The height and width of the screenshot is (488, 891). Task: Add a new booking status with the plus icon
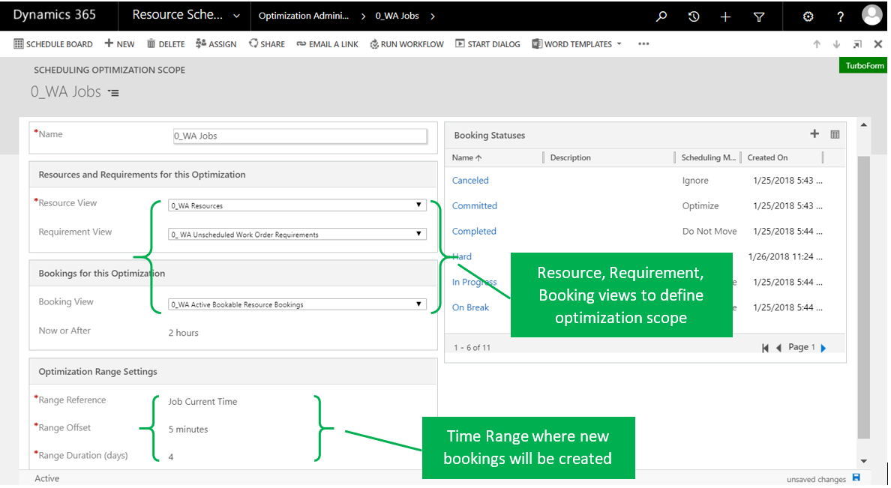pyautogui.click(x=814, y=134)
